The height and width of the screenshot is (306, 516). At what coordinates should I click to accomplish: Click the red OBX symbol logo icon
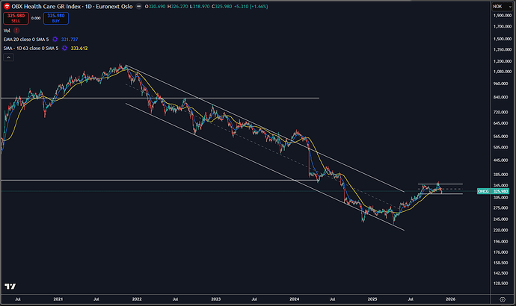point(7,7)
